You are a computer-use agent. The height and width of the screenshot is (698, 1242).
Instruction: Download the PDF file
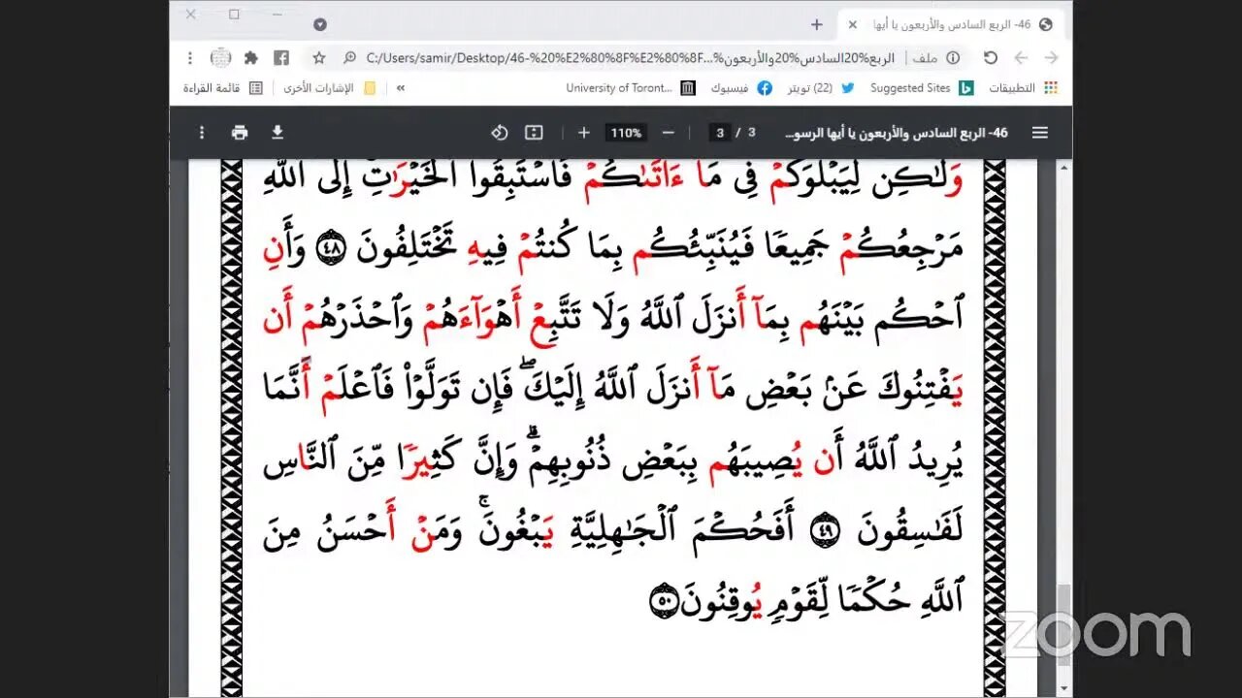point(278,133)
